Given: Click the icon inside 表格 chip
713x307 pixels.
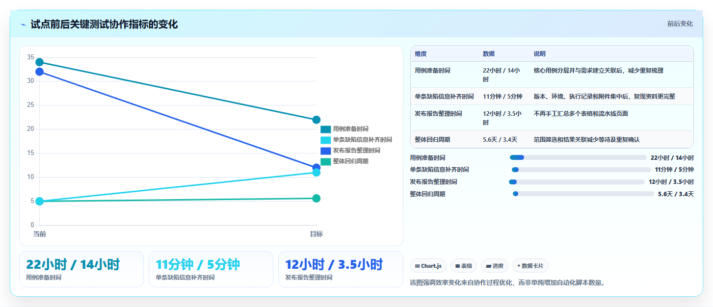Looking at the screenshot, I should click(x=457, y=266).
